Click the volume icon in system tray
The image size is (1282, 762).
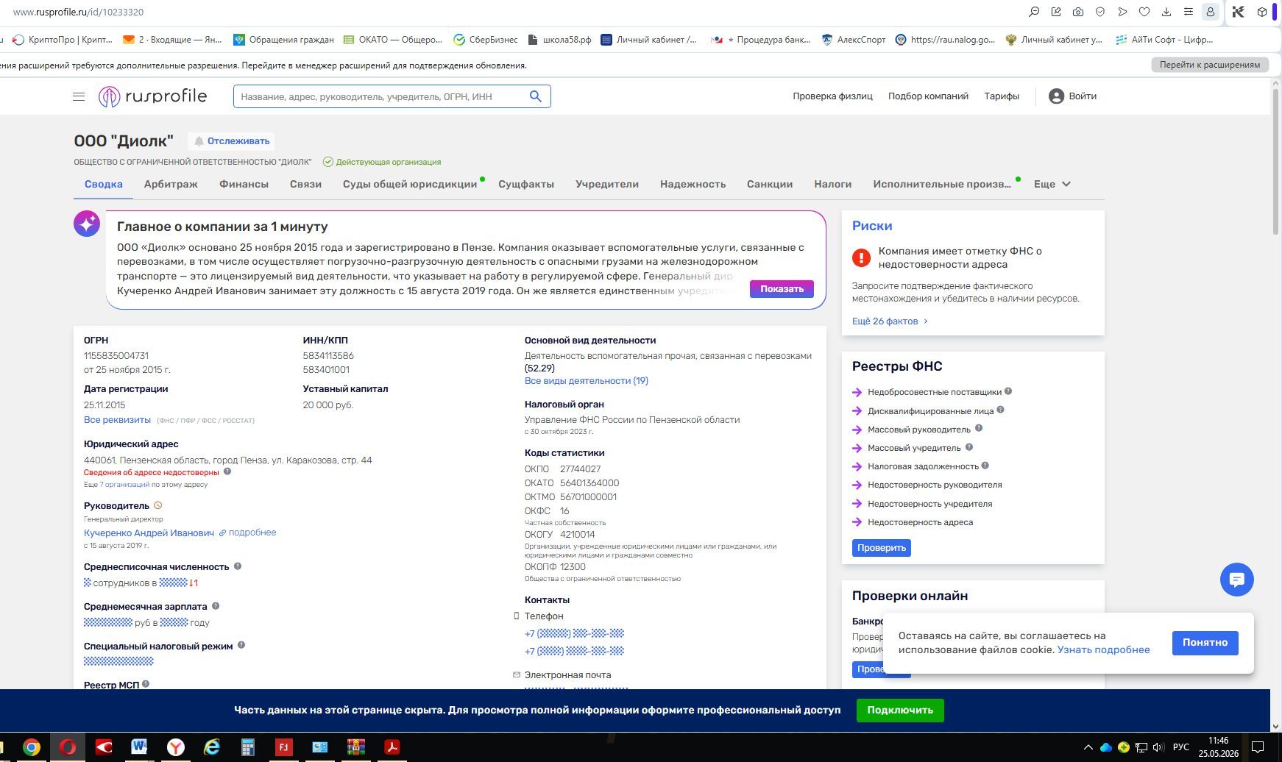1158,747
